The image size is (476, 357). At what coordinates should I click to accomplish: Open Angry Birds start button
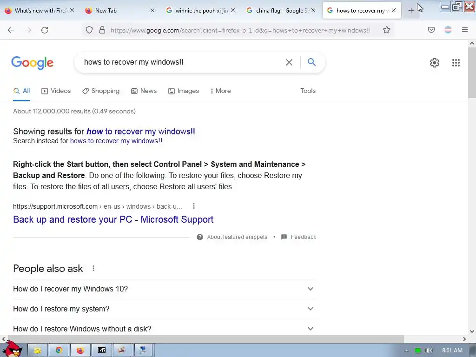[x=13, y=349]
